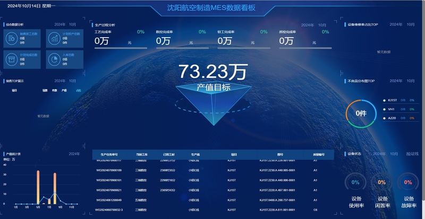Click 三轴数控 link in WO2024070900109 row
The height and width of the screenshot is (219, 425).
141,171
